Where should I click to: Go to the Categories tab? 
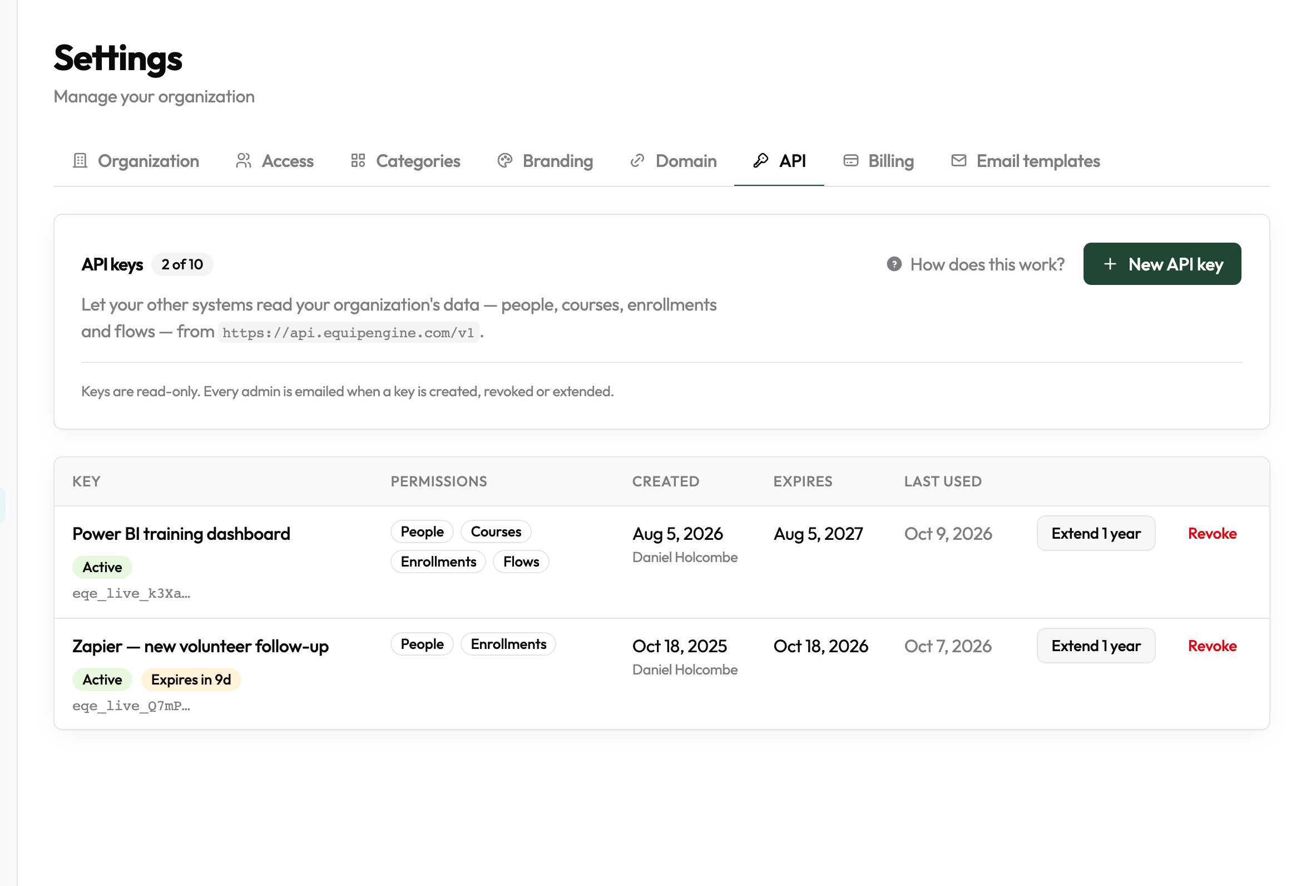pyautogui.click(x=405, y=161)
